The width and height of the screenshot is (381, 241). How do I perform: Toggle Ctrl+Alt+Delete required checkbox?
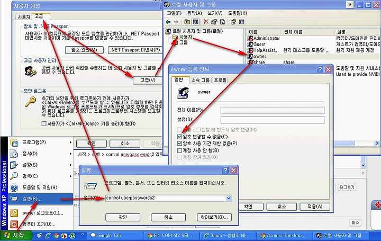[x=44, y=123]
